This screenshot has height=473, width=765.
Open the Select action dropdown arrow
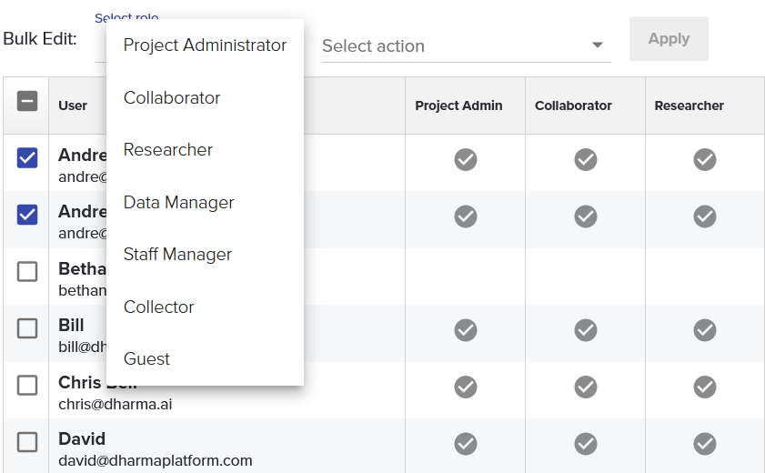coord(598,45)
